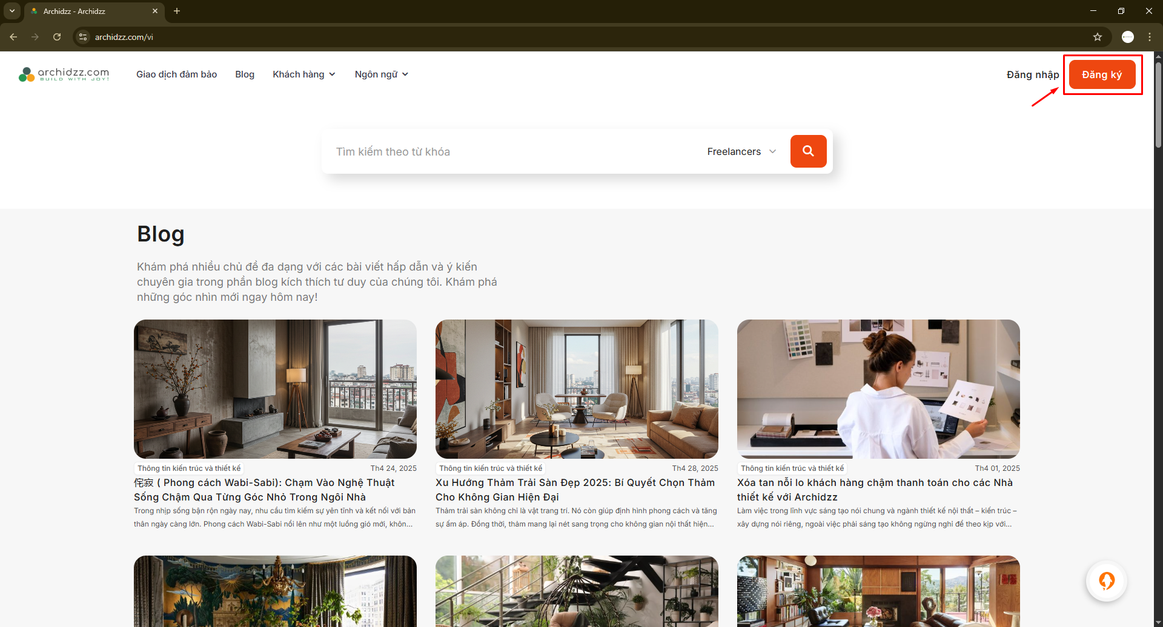This screenshot has height=627, width=1163.
Task: Open the floating orange chat widget
Action: [1106, 581]
